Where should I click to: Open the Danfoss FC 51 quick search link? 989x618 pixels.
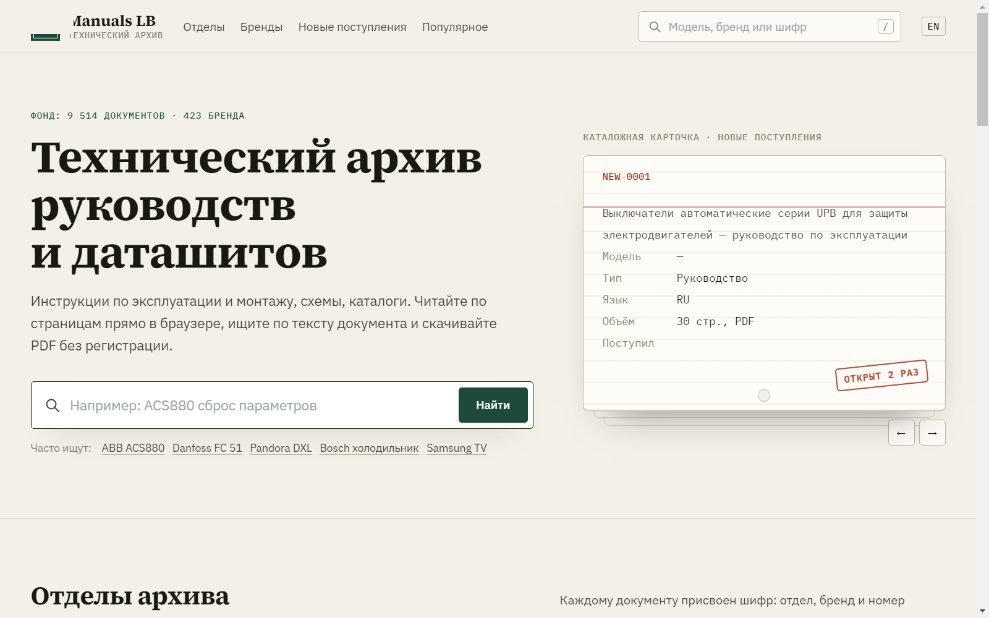pyautogui.click(x=207, y=448)
